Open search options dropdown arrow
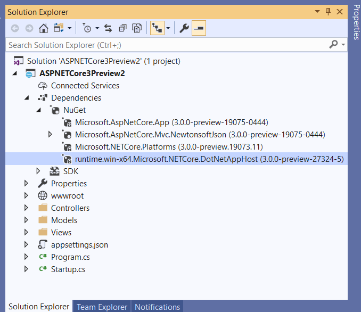The image size is (361, 312). (343, 44)
